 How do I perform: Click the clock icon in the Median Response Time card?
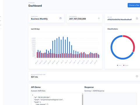tap(137, 76)
